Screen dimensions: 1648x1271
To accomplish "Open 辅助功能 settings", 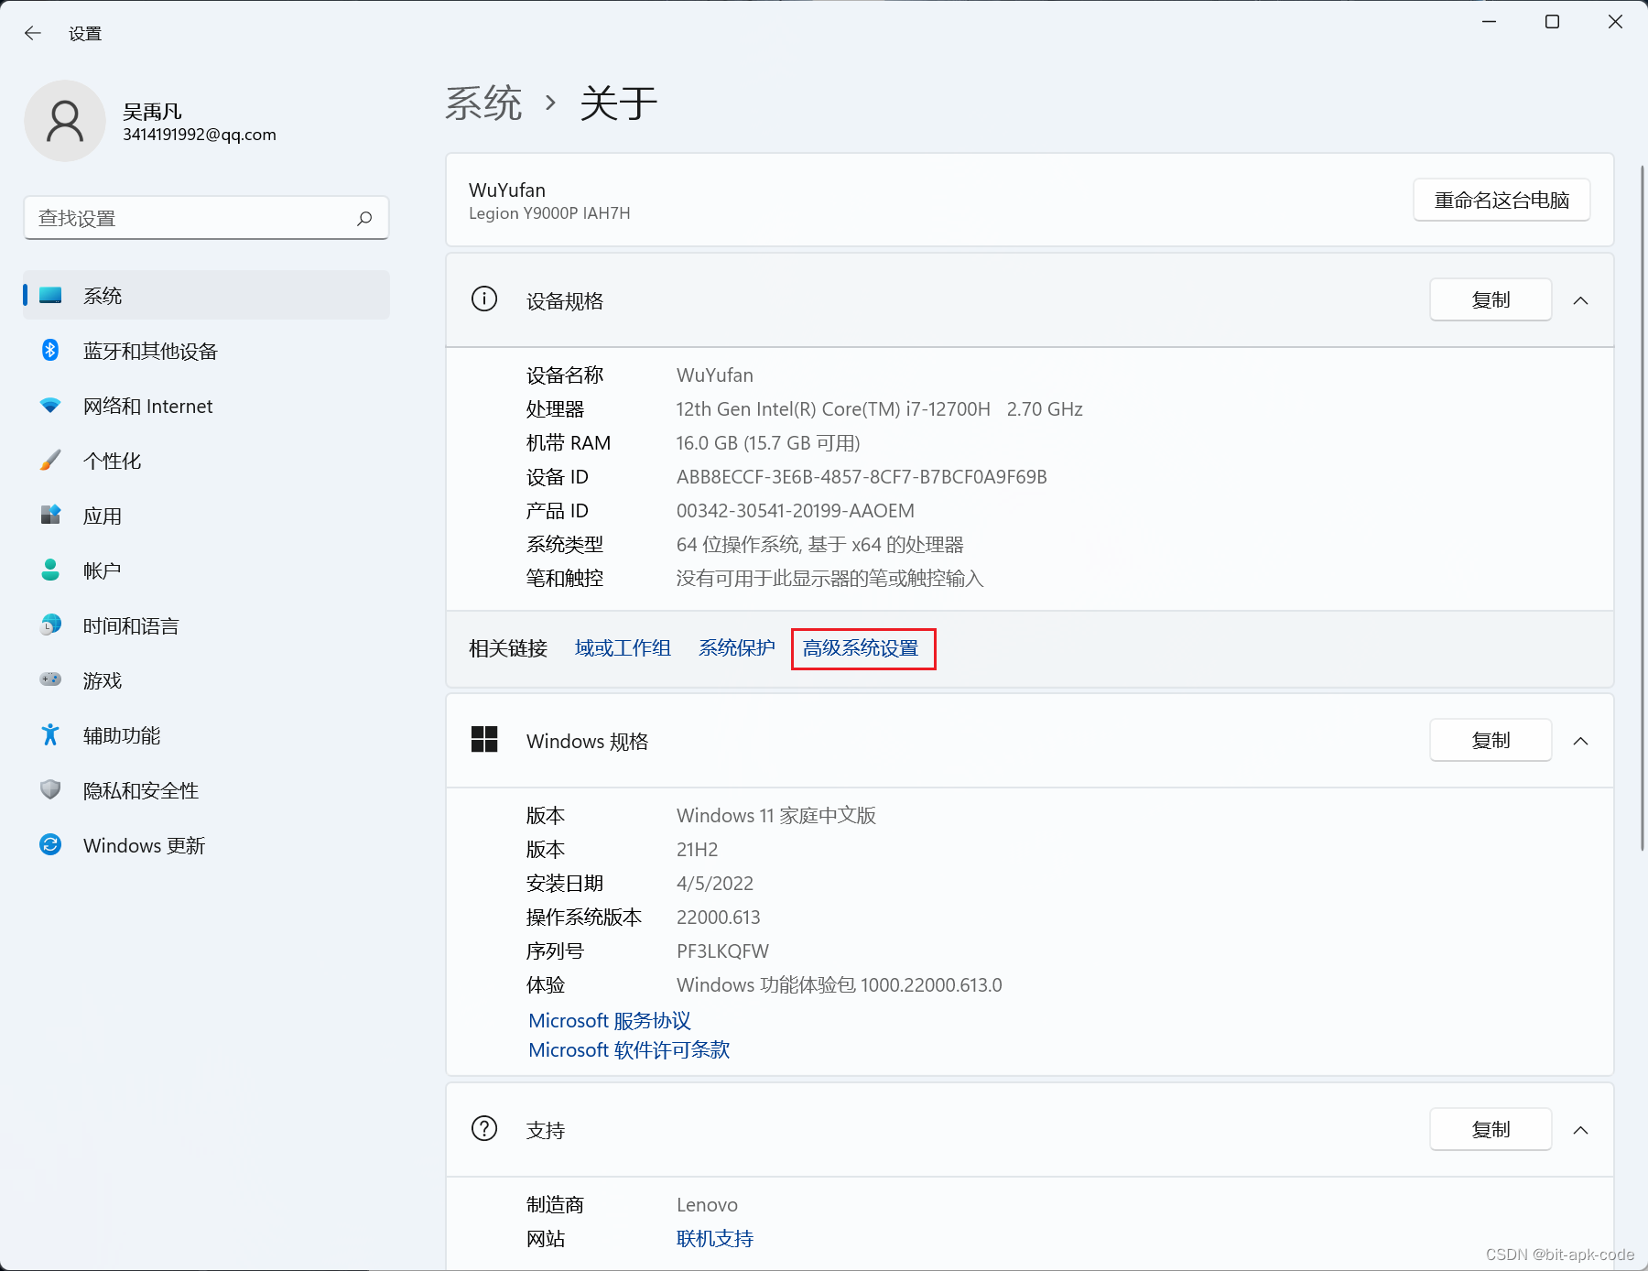I will coord(207,735).
